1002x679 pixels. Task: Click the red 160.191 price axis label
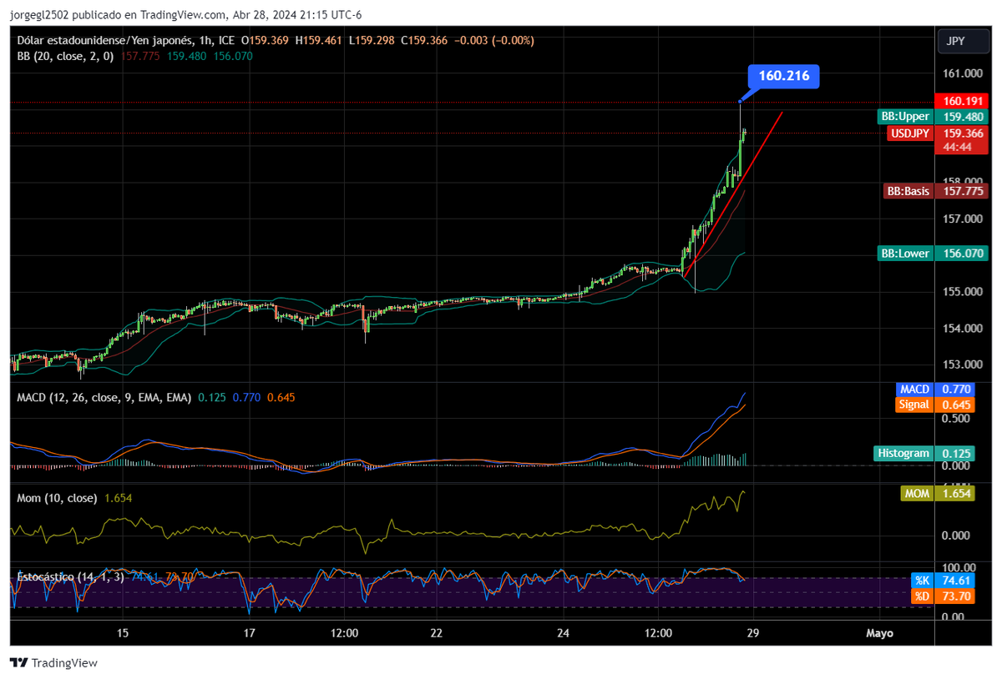963,101
